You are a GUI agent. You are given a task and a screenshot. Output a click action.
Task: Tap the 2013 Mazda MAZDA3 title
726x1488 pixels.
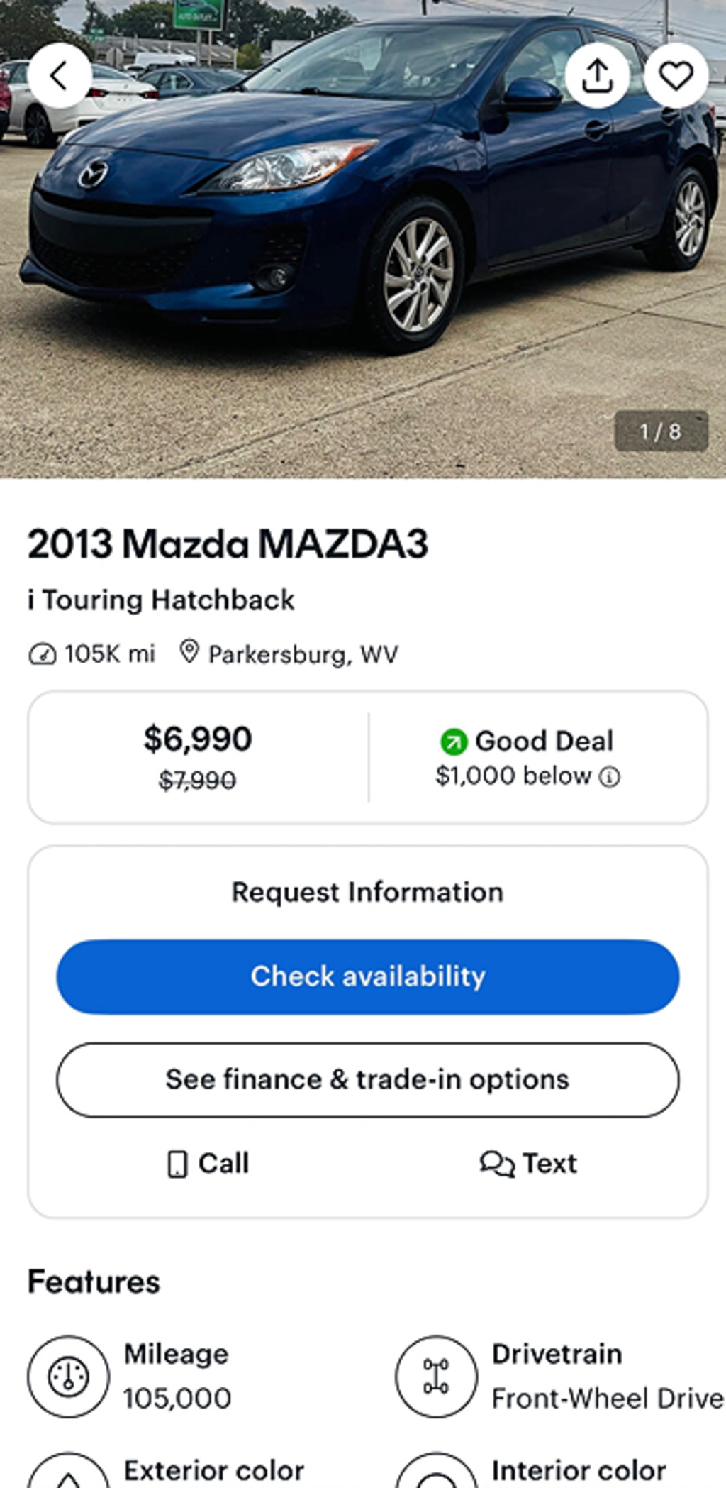click(x=228, y=544)
